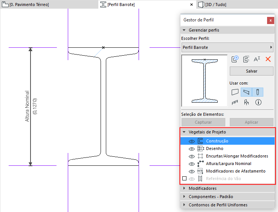The image size is (278, 212).
Task: Toggle visibility of Altura/Largura Nominal
Action: coord(192,164)
